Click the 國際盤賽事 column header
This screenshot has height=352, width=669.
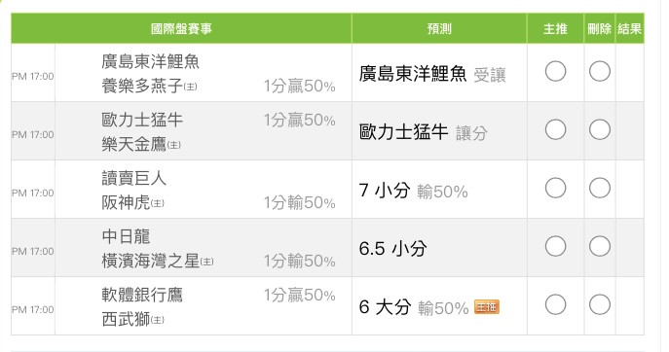181,28
